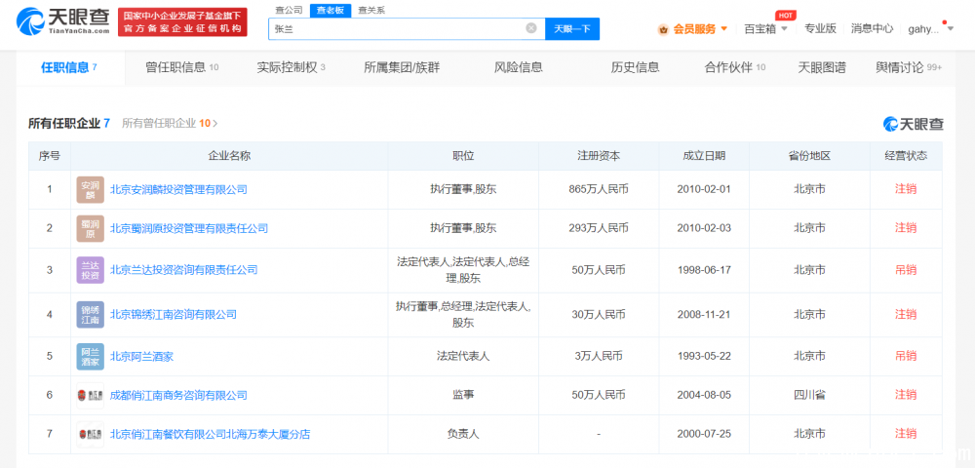Click the 注册资本 column header
Image resolution: width=975 pixels, height=468 pixels.
(x=599, y=156)
